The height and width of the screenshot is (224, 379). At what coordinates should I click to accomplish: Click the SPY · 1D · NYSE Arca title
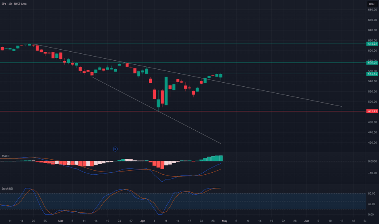[14, 4]
